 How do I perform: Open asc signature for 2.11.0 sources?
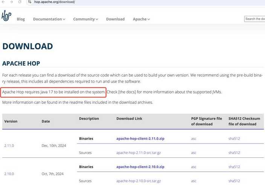(194, 153)
